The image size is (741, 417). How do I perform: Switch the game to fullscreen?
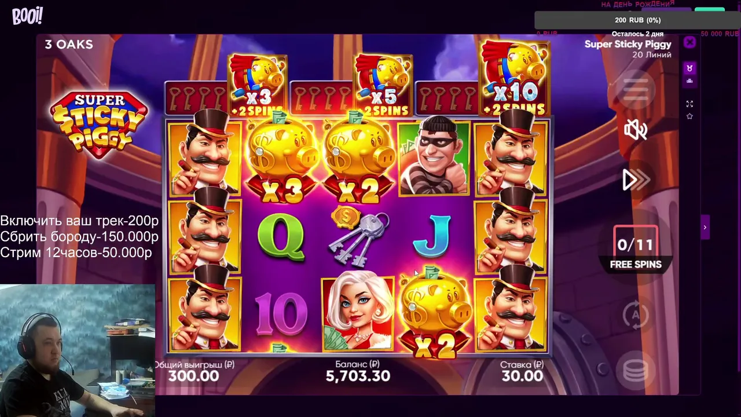[x=689, y=104]
